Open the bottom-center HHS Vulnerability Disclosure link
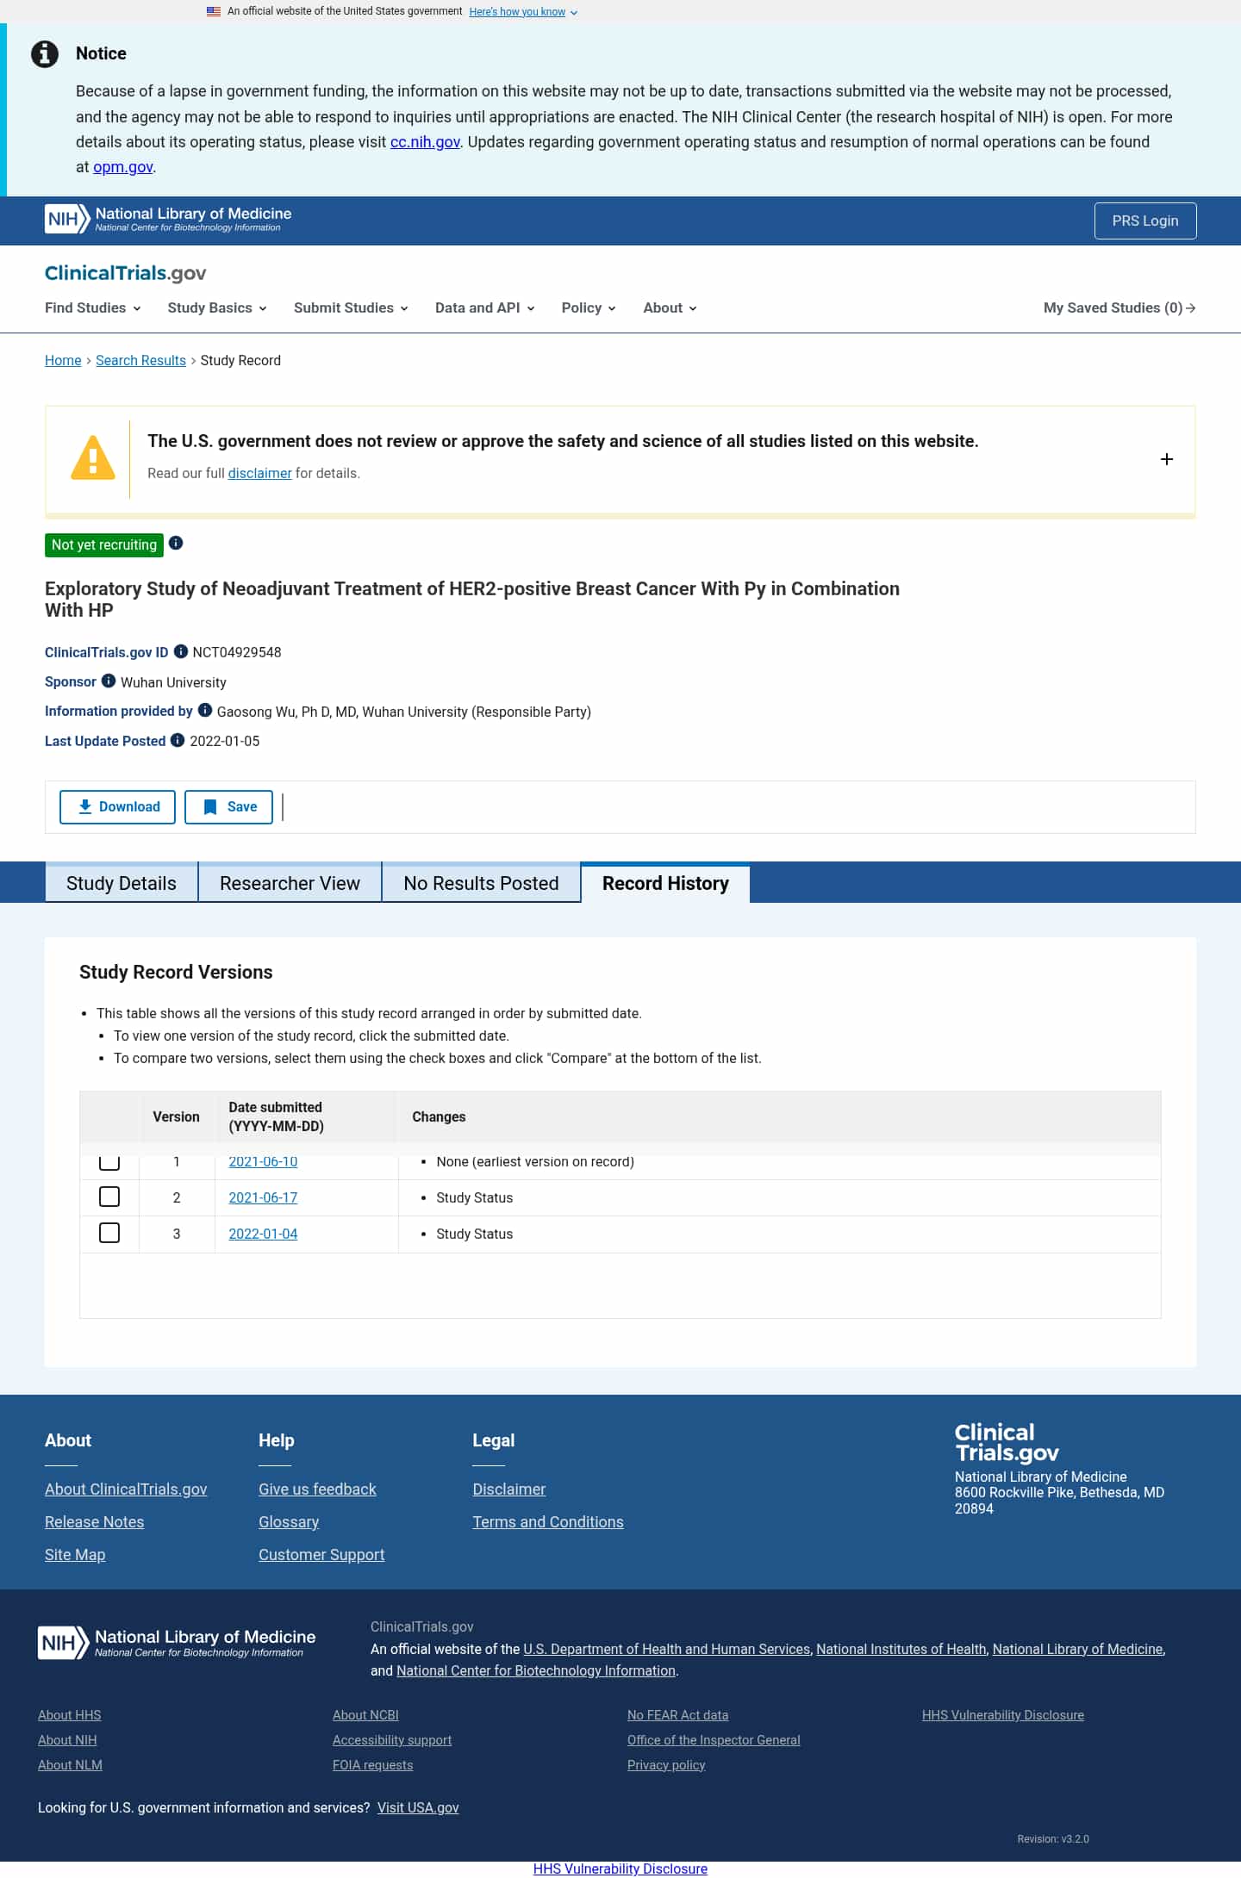 [x=620, y=1869]
